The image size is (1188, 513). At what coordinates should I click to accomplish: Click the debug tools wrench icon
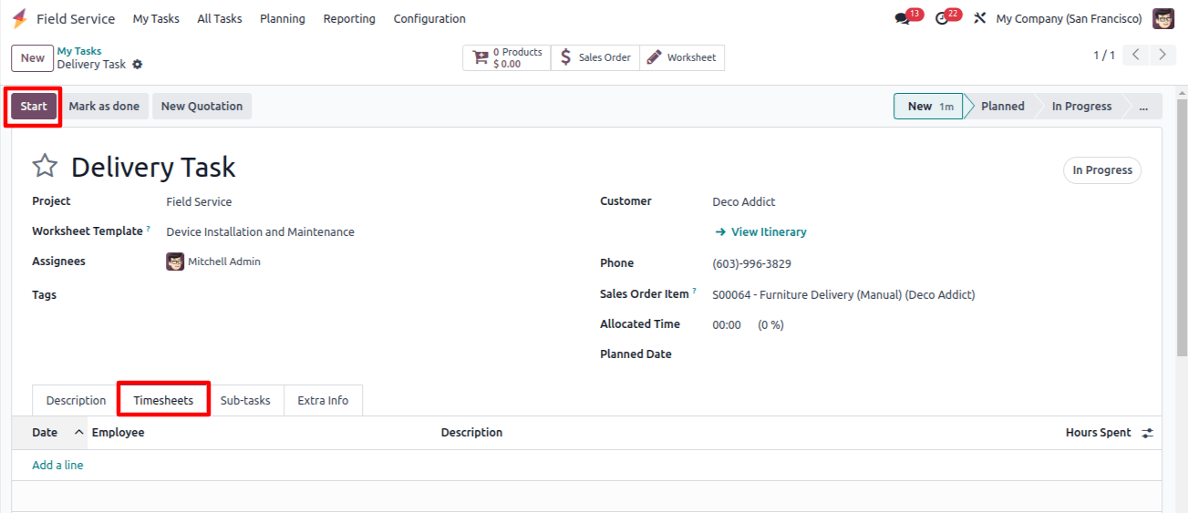980,18
